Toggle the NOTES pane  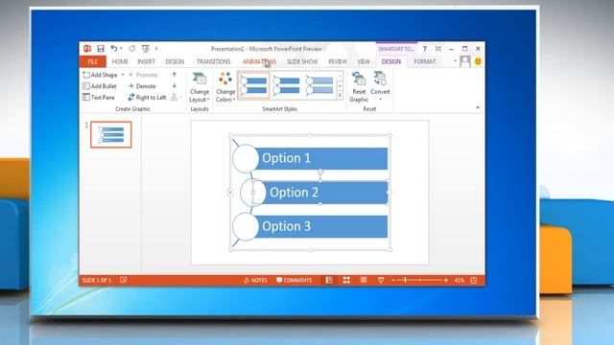(255, 280)
